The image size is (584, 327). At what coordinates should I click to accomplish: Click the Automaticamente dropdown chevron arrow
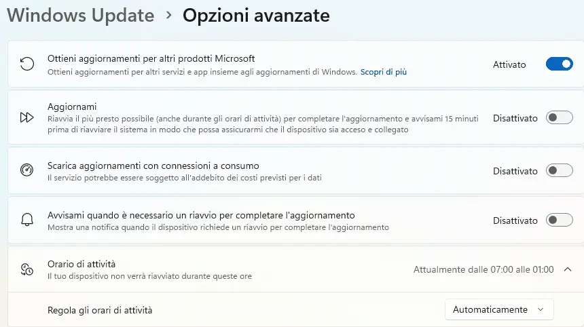pyautogui.click(x=541, y=309)
